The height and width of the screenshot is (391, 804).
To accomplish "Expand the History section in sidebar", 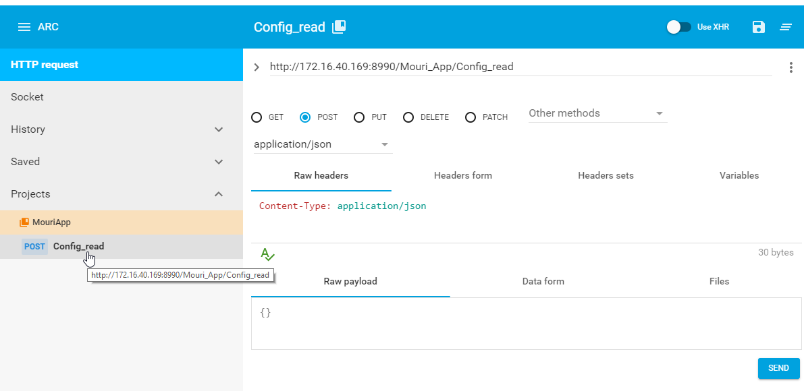I will [218, 129].
